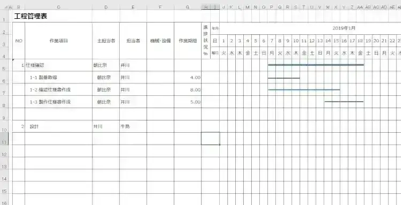Select row header 12

coord(4,151)
